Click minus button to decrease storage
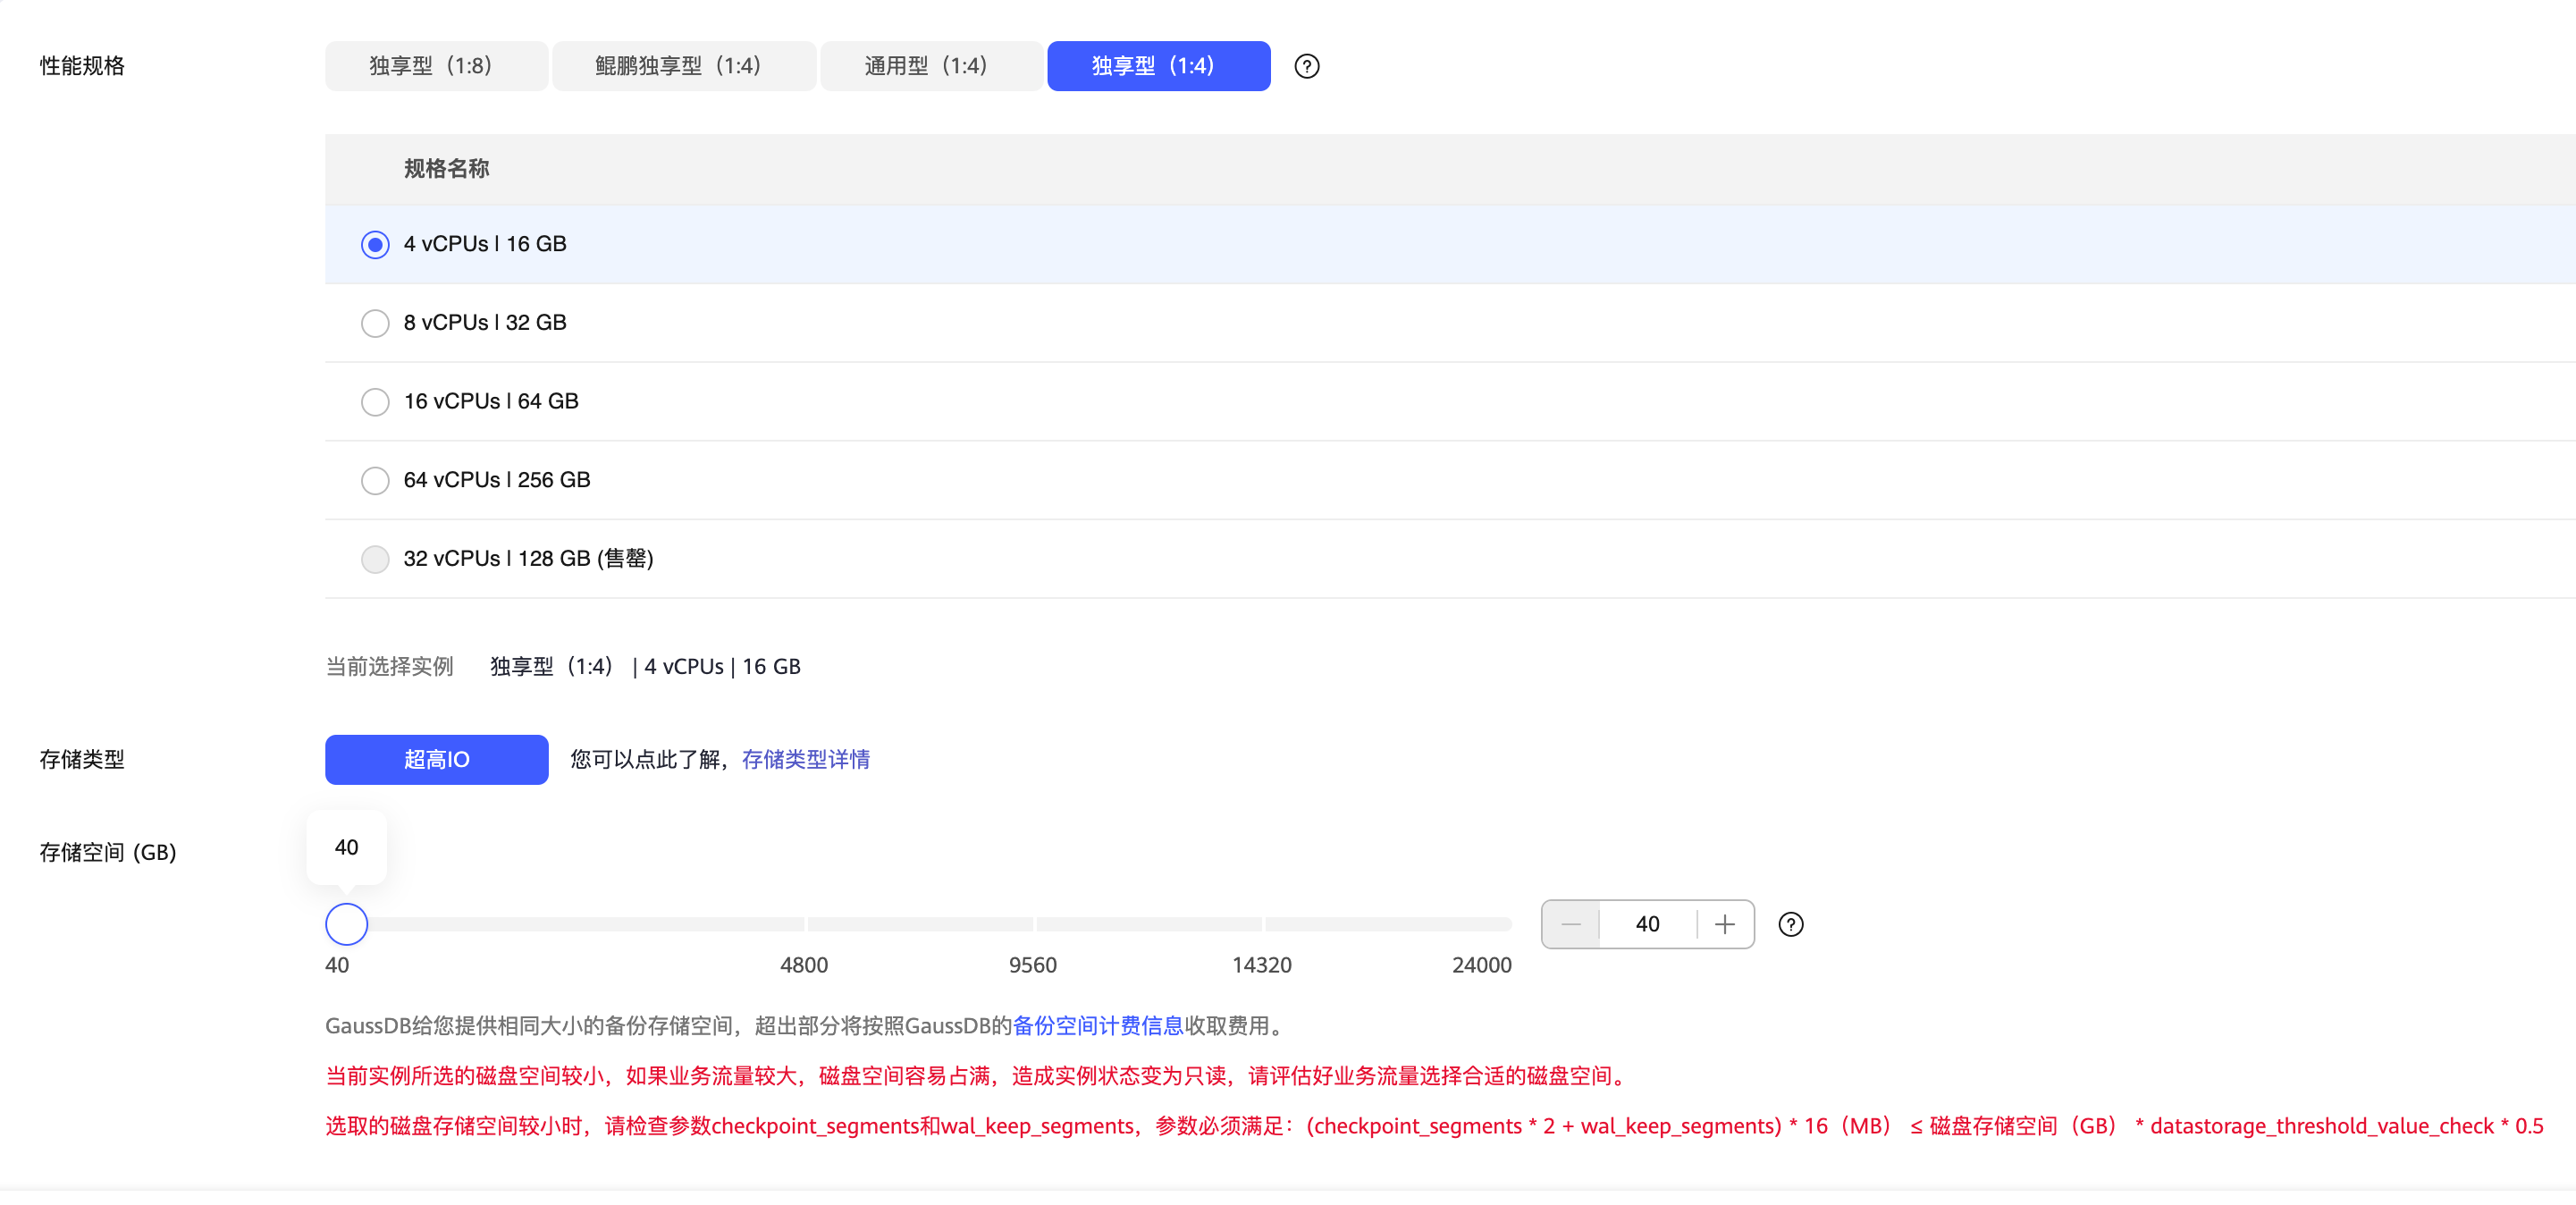Image resolution: width=2576 pixels, height=1205 pixels. click(1571, 924)
